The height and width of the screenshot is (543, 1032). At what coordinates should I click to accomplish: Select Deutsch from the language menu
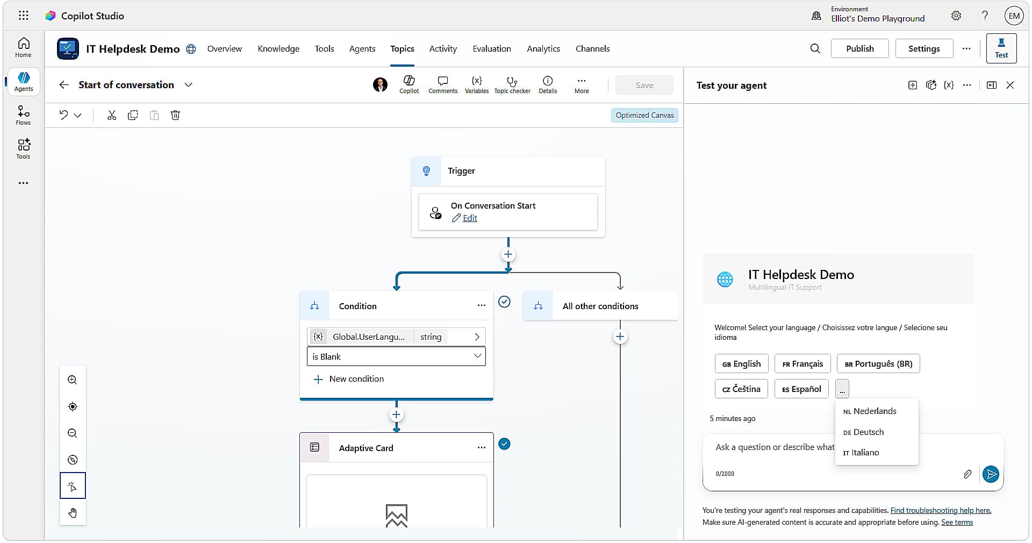tap(876, 432)
